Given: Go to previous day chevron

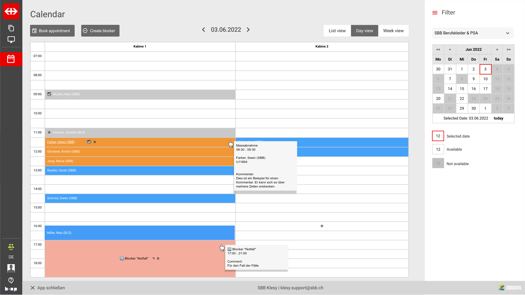Looking at the screenshot, I should tap(203, 30).
